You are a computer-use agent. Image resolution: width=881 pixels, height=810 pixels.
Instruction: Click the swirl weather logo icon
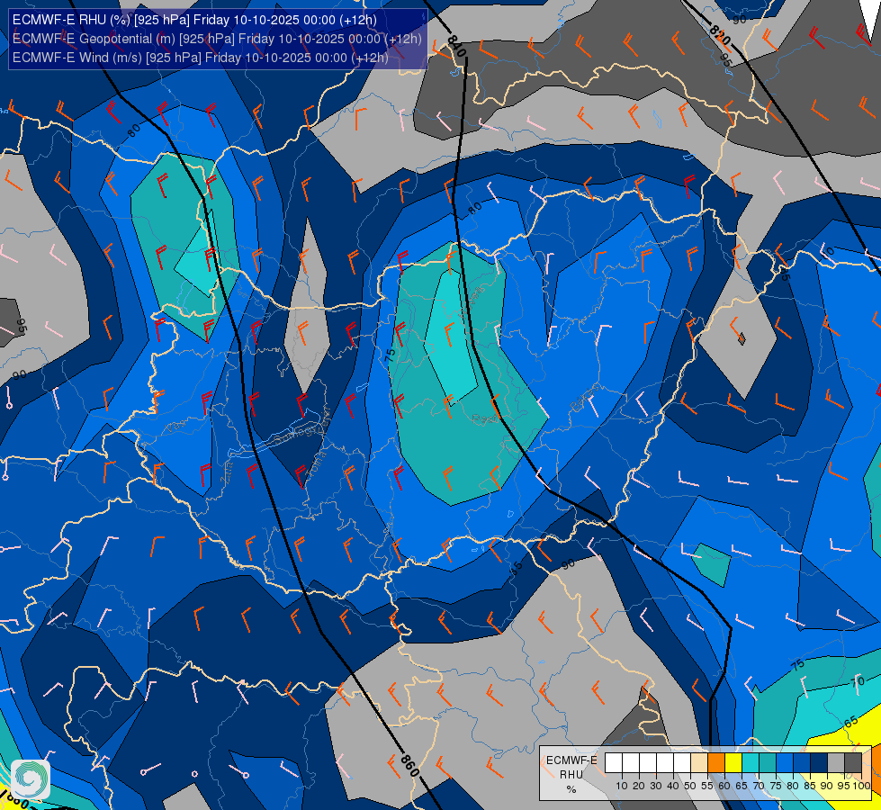pos(31,779)
